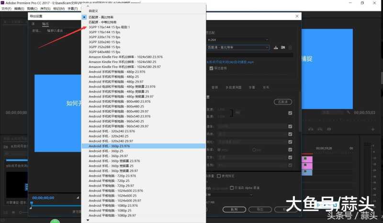This screenshot has width=383, height=223.
Task: Switch to the 字幕 settings tab
Action: [x=252, y=87]
